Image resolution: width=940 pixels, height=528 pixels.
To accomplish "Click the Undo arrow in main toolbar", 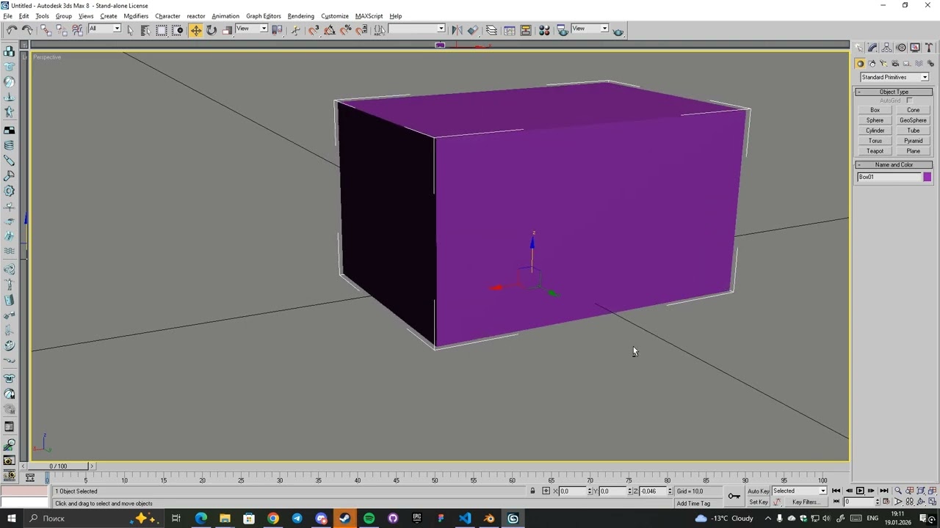I will (12, 30).
